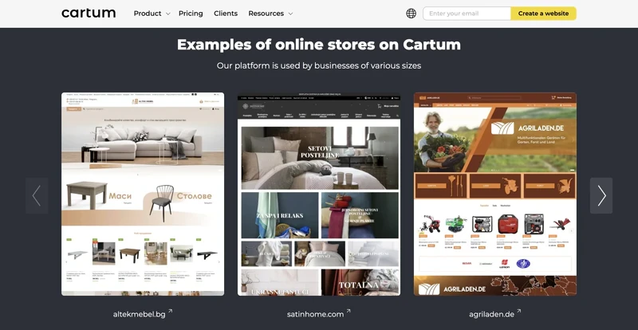
Task: Open the satinhome.com store preview thumbnail
Action: pos(318,194)
